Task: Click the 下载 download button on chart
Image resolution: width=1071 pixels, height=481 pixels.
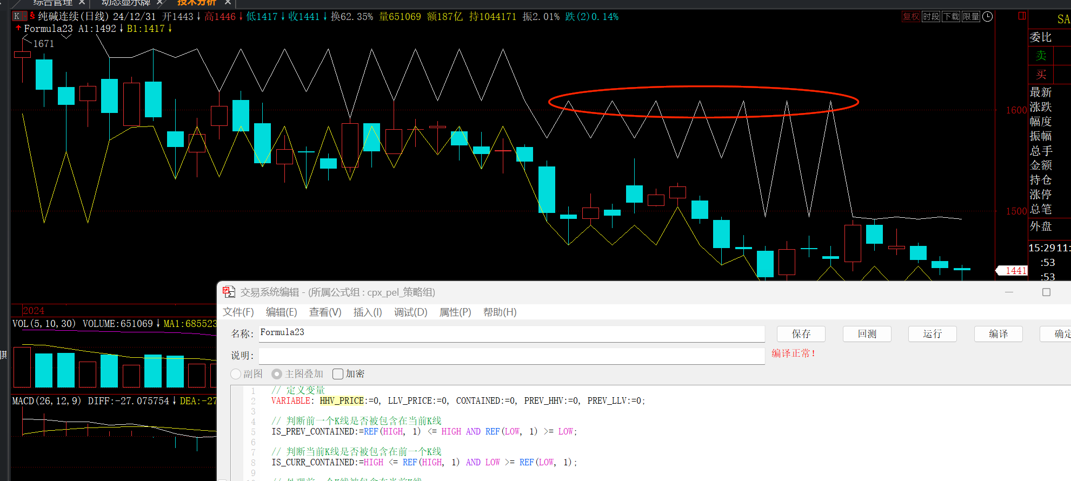Action: pyautogui.click(x=951, y=17)
